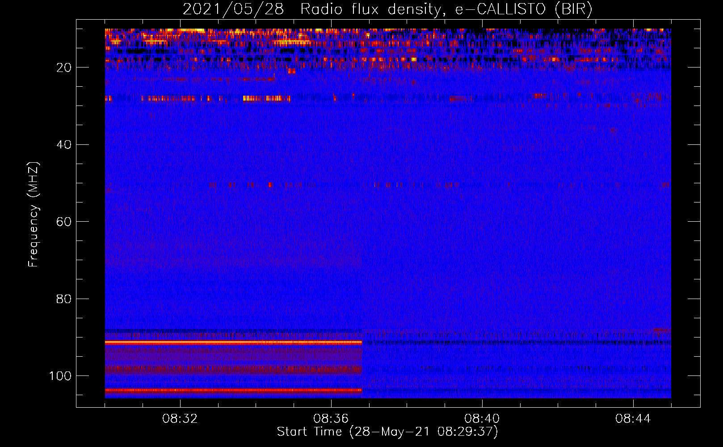Click the 08:44 time tick label
The width and height of the screenshot is (723, 447).
click(633, 419)
